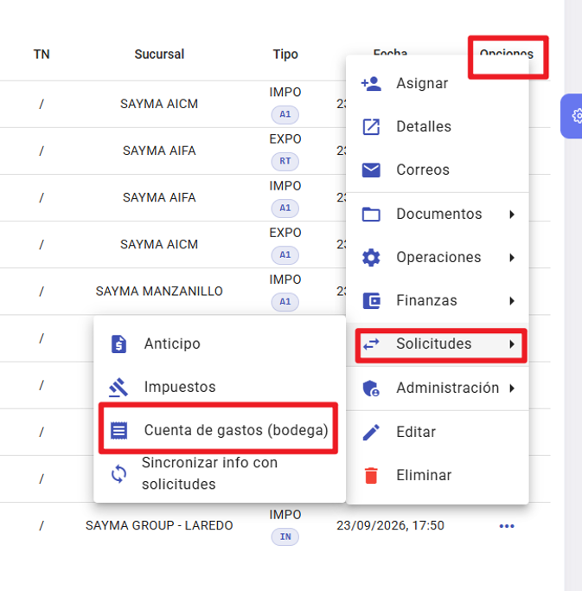Click the 23/09/2026, 17:50 date cell
Viewport: 582px width, 591px height.
click(390, 525)
